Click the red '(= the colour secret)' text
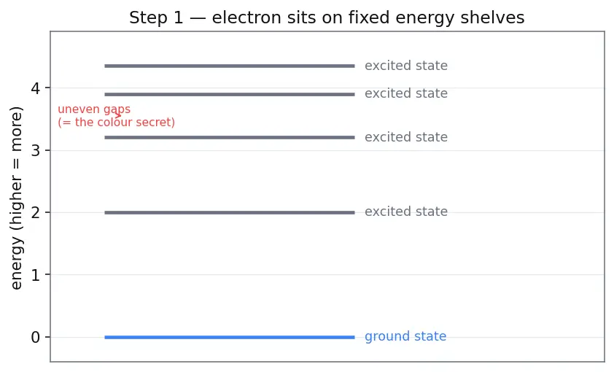Viewport: 614px width, 372px height. [116, 122]
